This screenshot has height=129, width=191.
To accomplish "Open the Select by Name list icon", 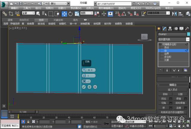I will [x=44, y=14].
